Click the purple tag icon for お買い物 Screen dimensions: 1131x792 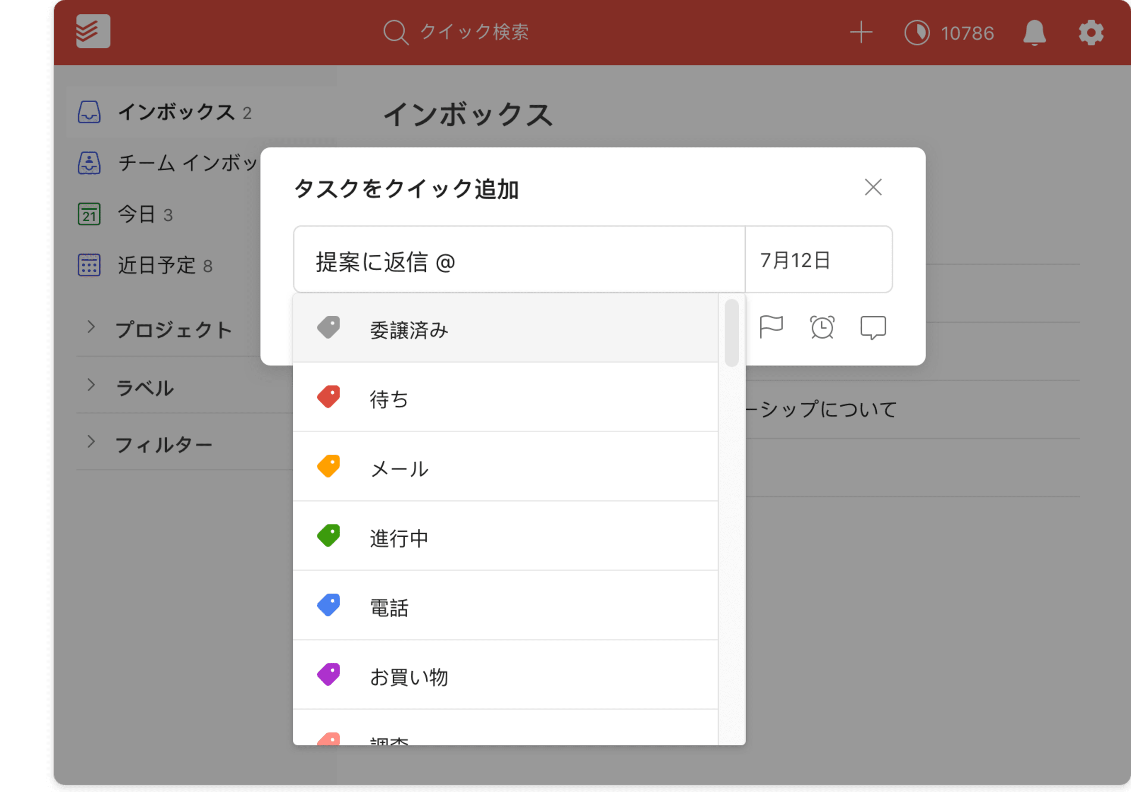click(328, 675)
